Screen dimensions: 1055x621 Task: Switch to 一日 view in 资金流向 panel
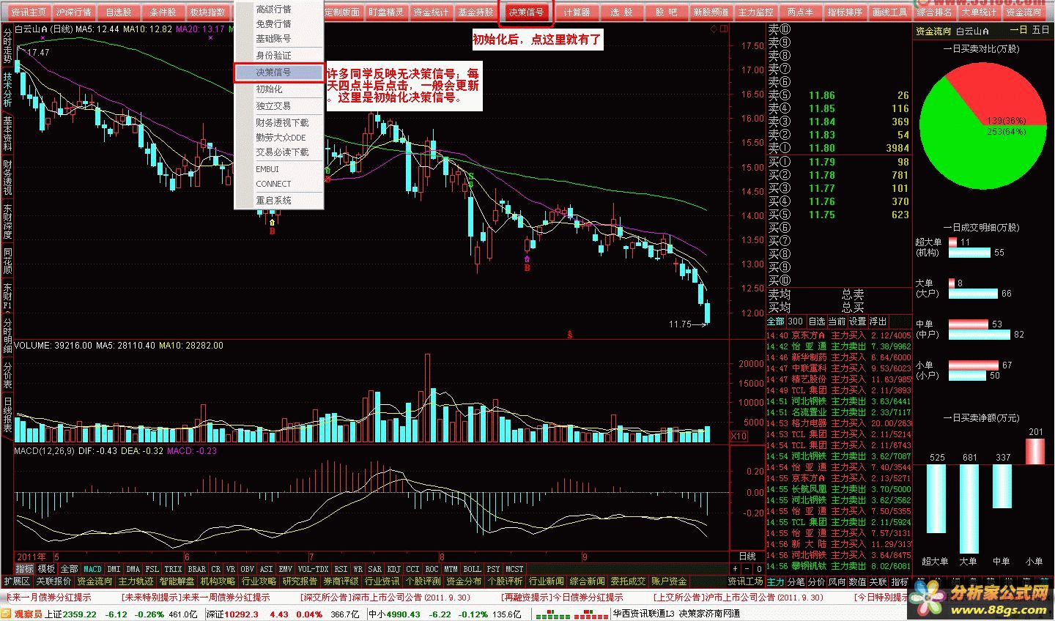tap(1018, 31)
